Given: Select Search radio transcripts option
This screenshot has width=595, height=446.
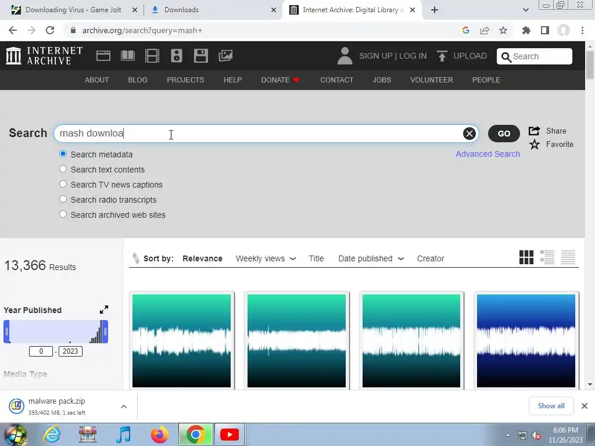Looking at the screenshot, I should tap(63, 200).
